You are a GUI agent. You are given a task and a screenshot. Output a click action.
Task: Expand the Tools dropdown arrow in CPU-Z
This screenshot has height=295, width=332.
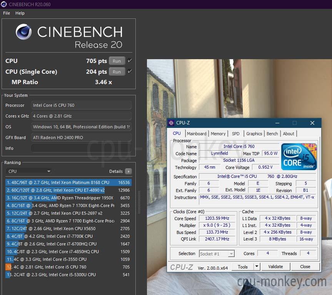click(x=257, y=267)
